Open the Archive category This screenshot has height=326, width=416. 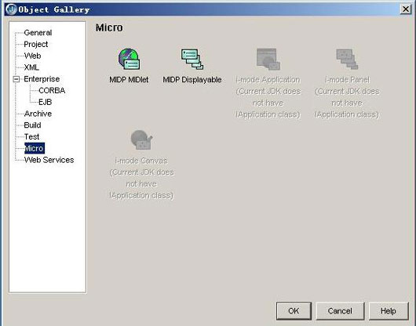point(38,114)
